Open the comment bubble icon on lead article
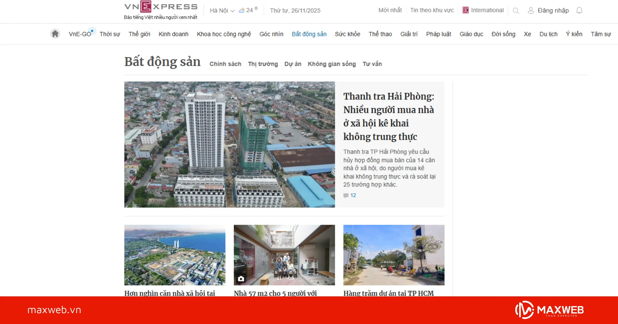618x324 pixels. 346,195
